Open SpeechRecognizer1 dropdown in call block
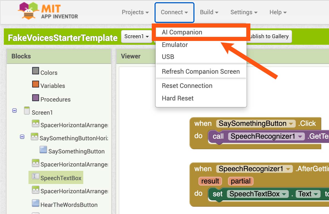 coord(266,136)
